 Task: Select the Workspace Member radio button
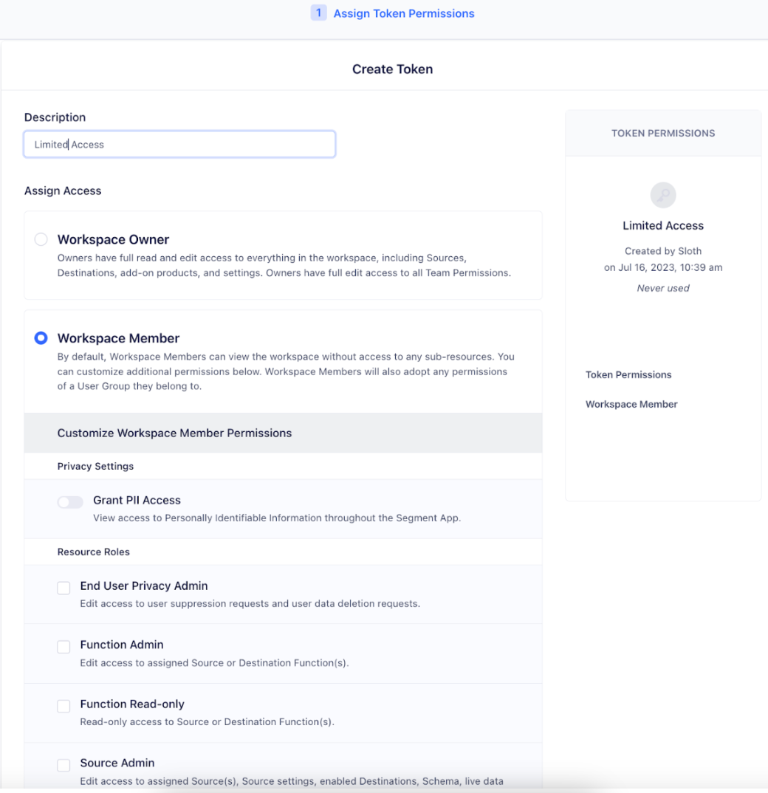tap(41, 337)
